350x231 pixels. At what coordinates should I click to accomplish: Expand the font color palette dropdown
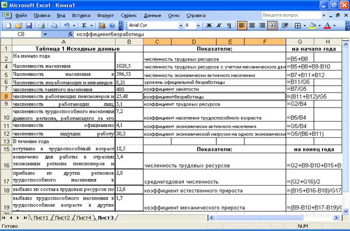tap(334, 26)
